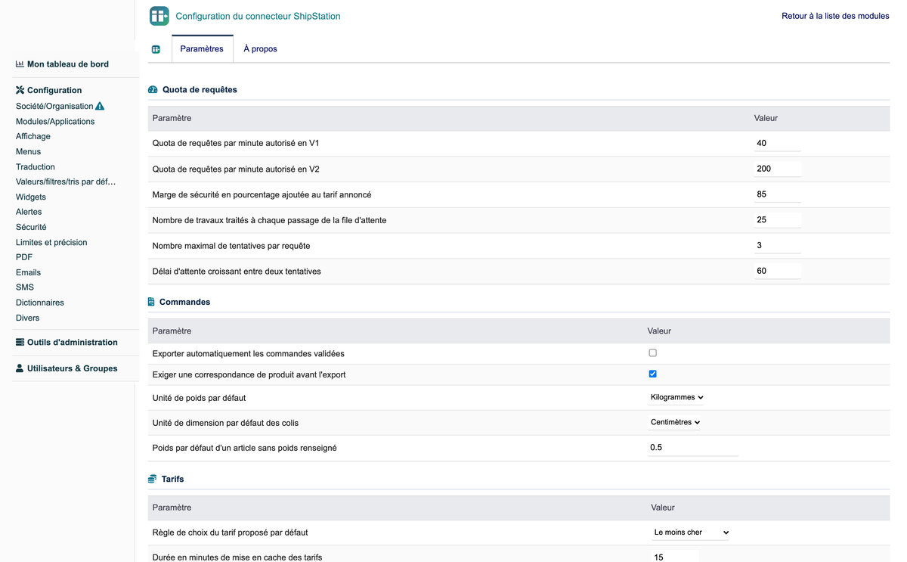Open the Le moins cher rate rule dropdown
Screen dimensions: 907x562
tap(691, 533)
